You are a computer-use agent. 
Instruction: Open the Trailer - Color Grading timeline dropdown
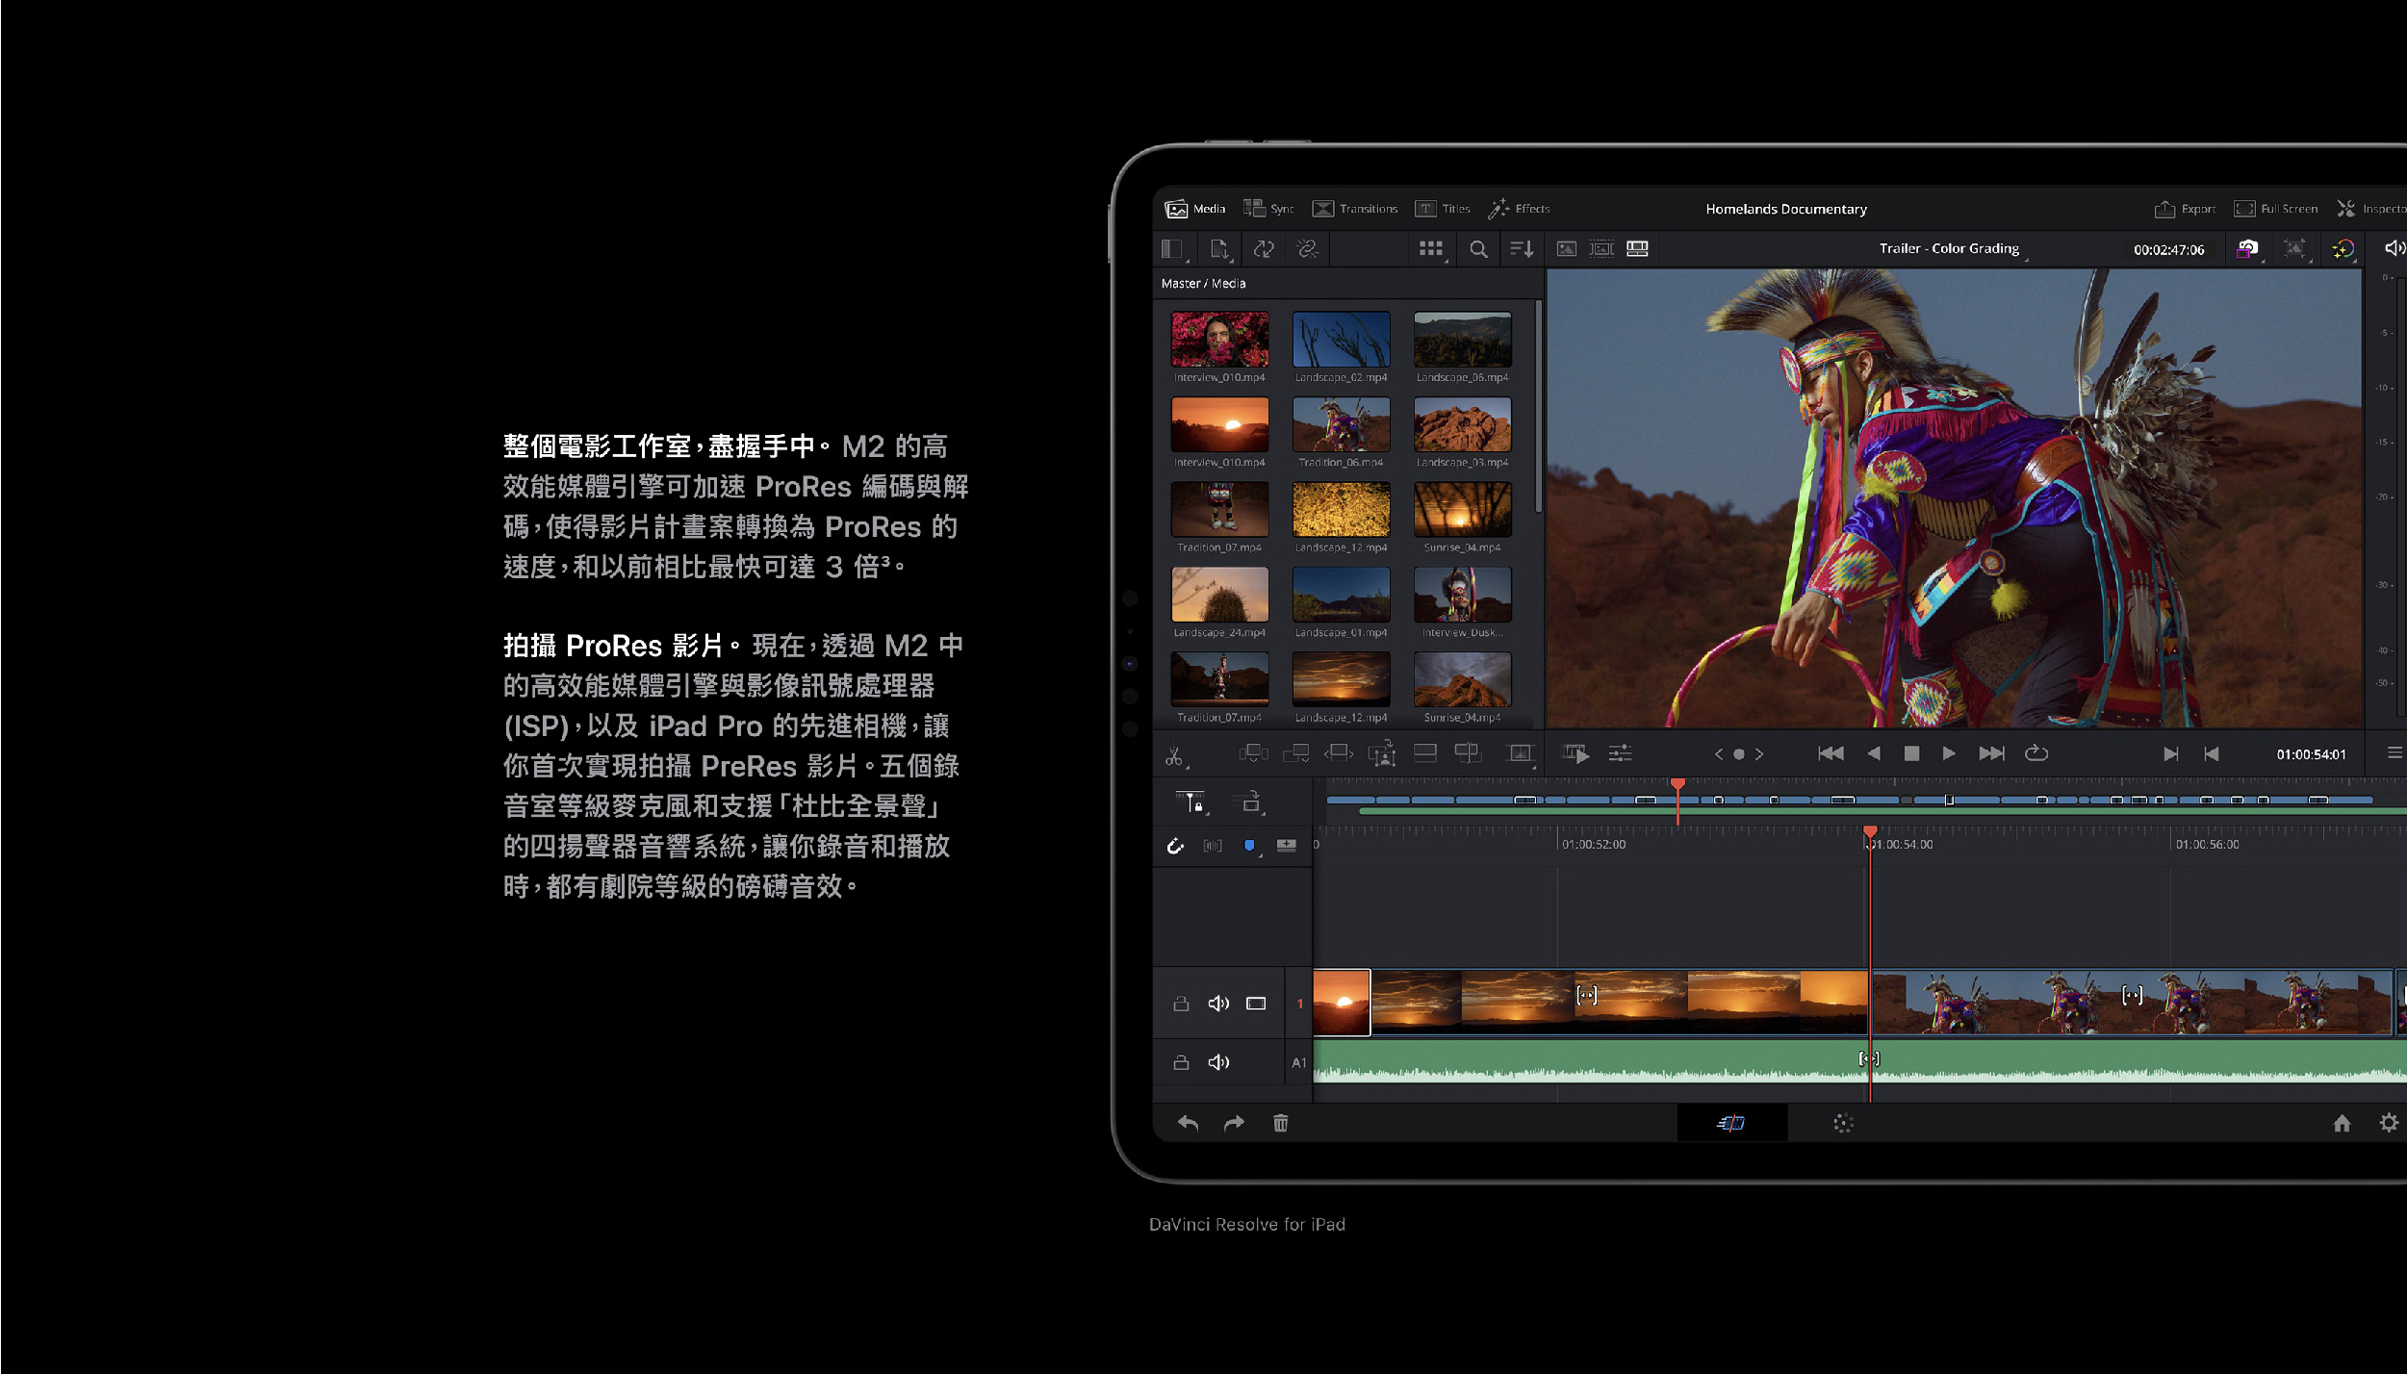pos(1954,248)
